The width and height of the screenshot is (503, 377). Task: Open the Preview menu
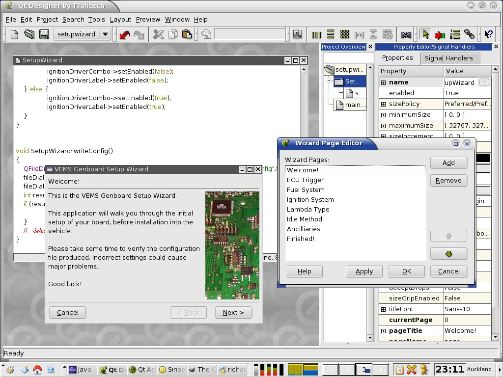coord(148,20)
